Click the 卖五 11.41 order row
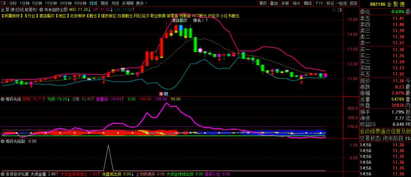411x177 pixels. pos(385,18)
